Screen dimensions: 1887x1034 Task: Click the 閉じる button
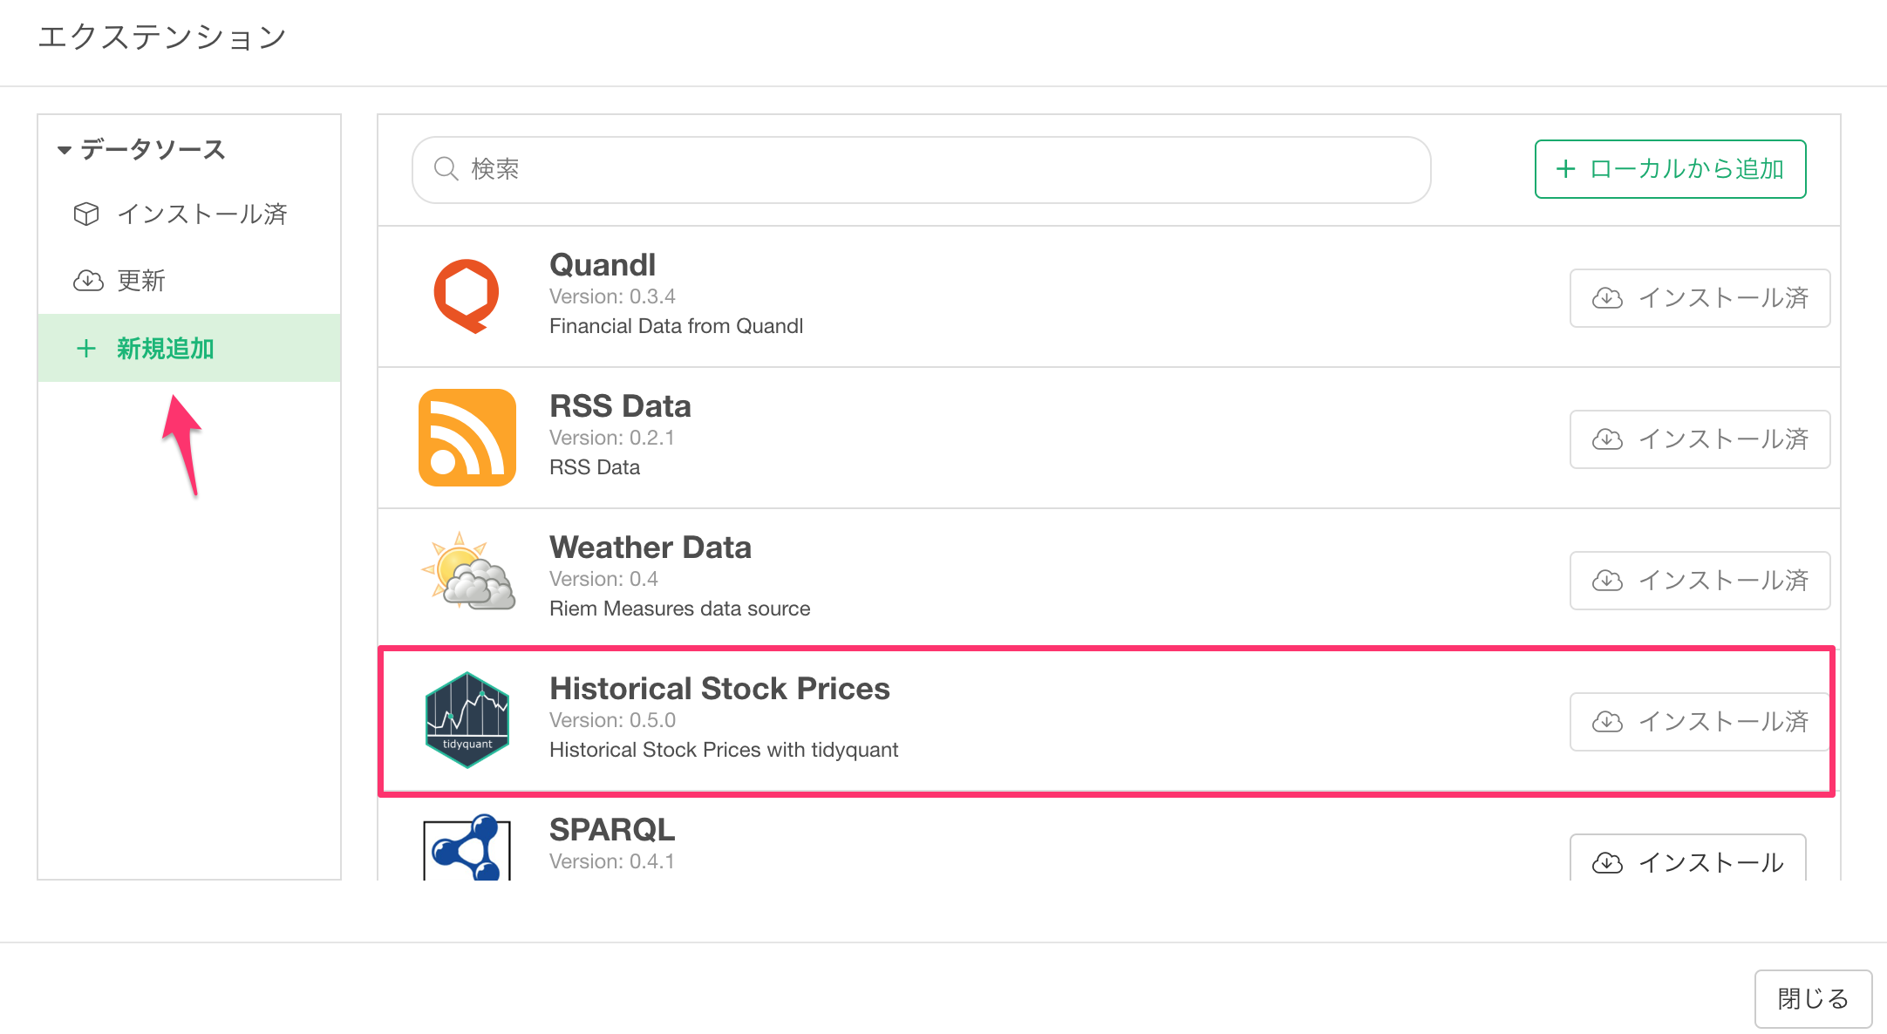tap(1813, 999)
